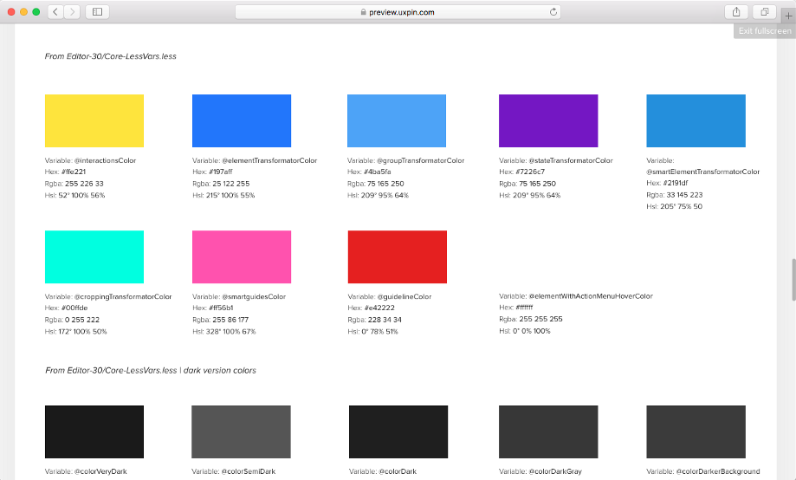The width and height of the screenshot is (796, 480).
Task: Click the vertical page scrollbar thumb
Action: click(792, 279)
